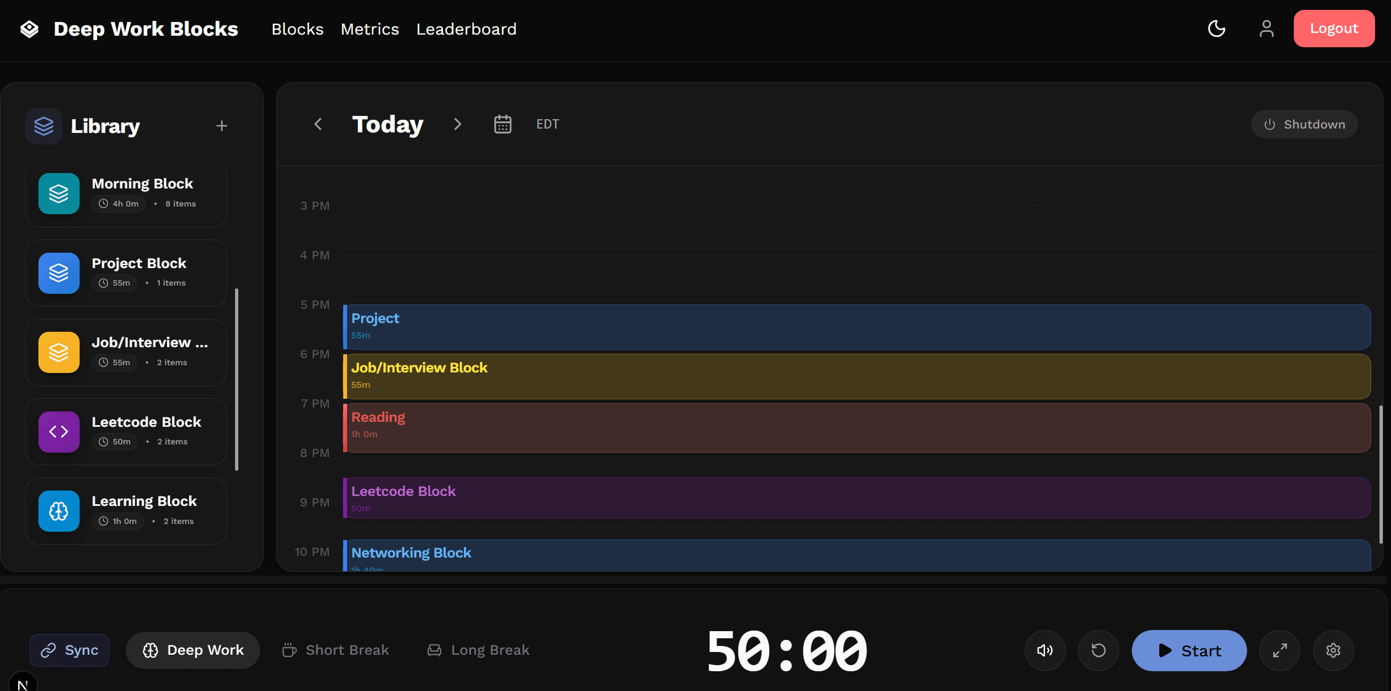Open the Metrics page
The image size is (1391, 691).
coord(370,29)
